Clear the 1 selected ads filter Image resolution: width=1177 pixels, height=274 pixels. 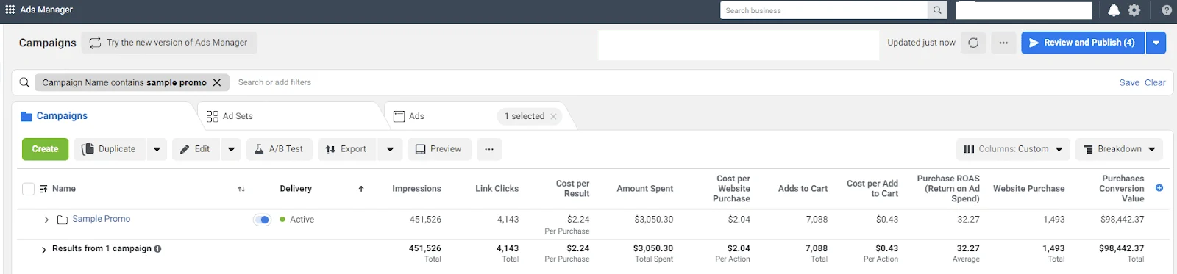pos(553,116)
